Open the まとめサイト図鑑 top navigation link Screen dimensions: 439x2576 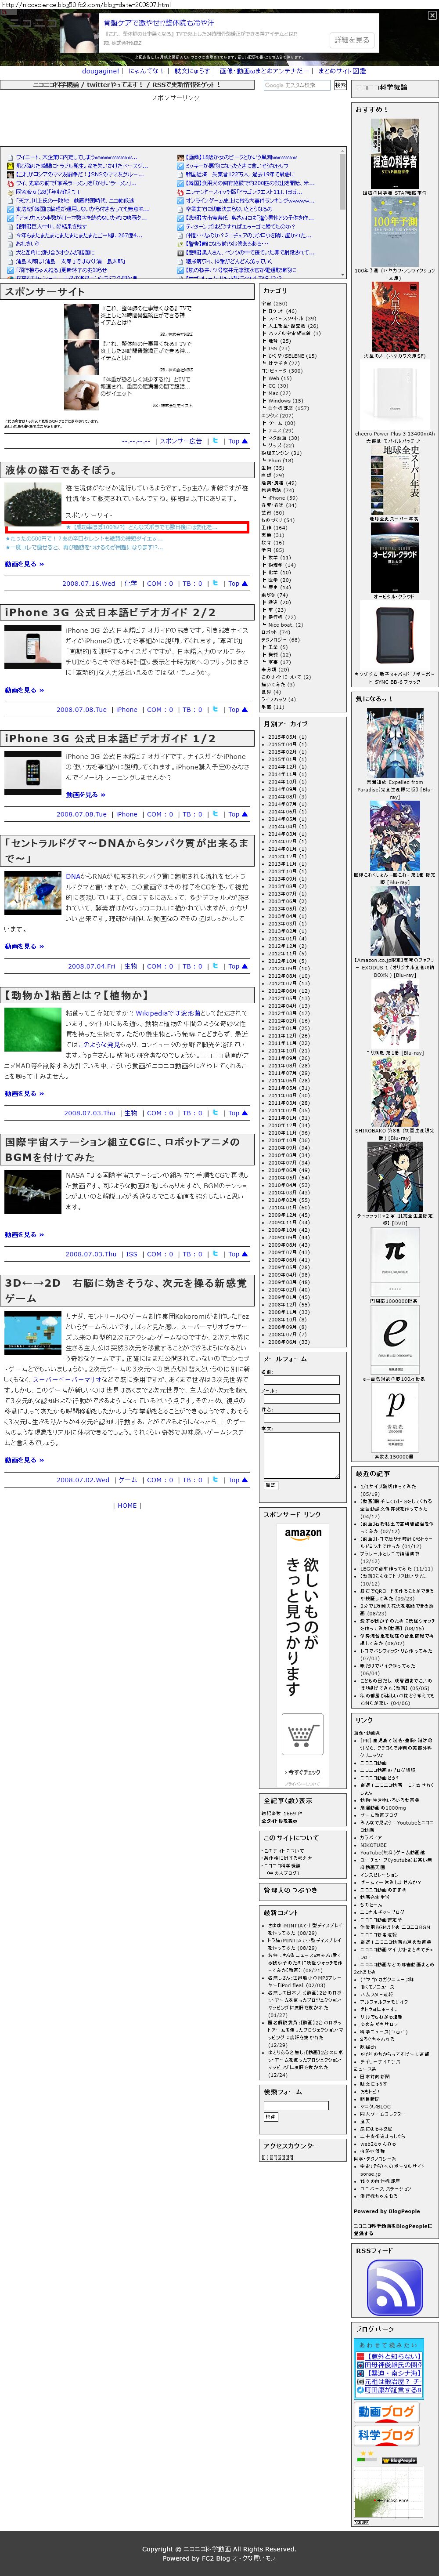point(342,71)
